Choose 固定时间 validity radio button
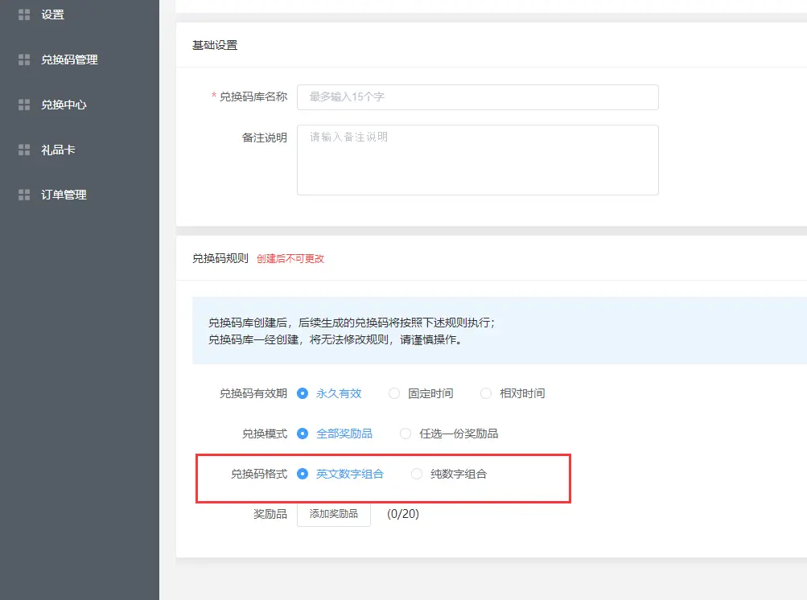This screenshot has height=600, width=807. click(394, 393)
